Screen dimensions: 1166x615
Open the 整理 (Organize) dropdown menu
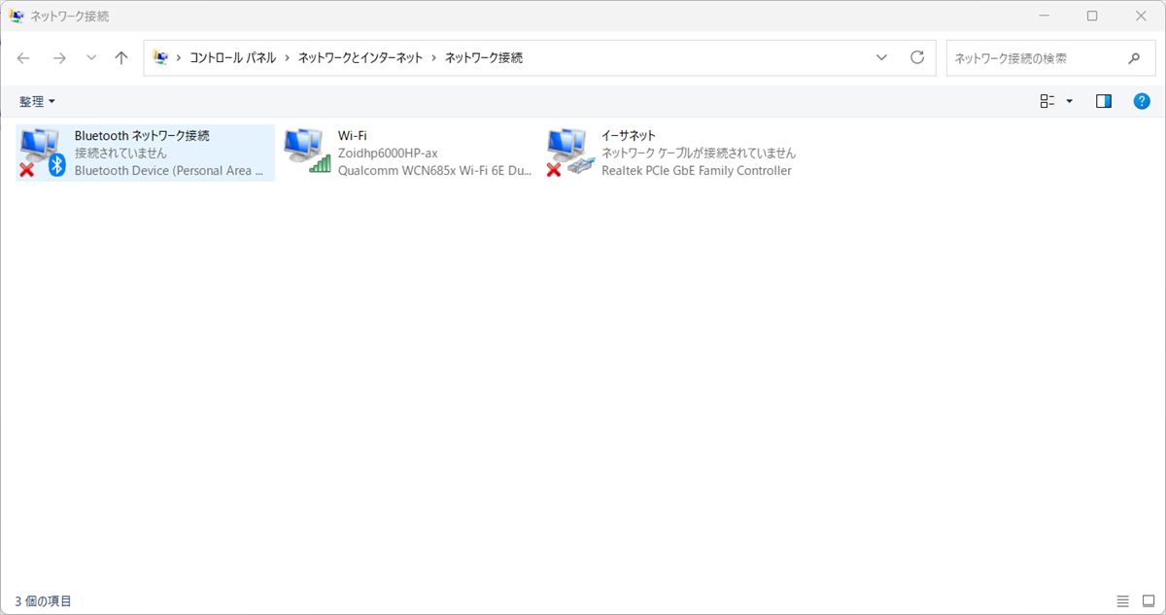37,101
